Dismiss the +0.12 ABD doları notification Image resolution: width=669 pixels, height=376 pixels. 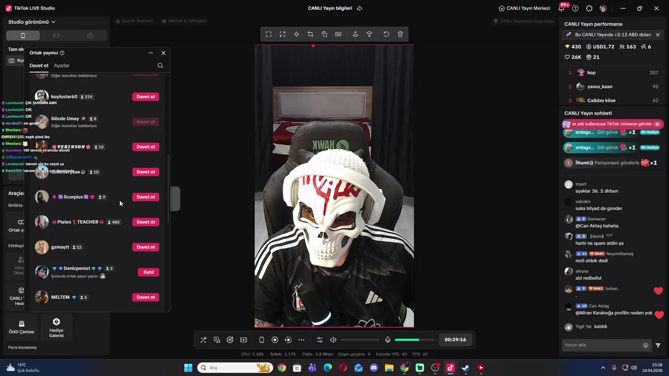[x=658, y=35]
